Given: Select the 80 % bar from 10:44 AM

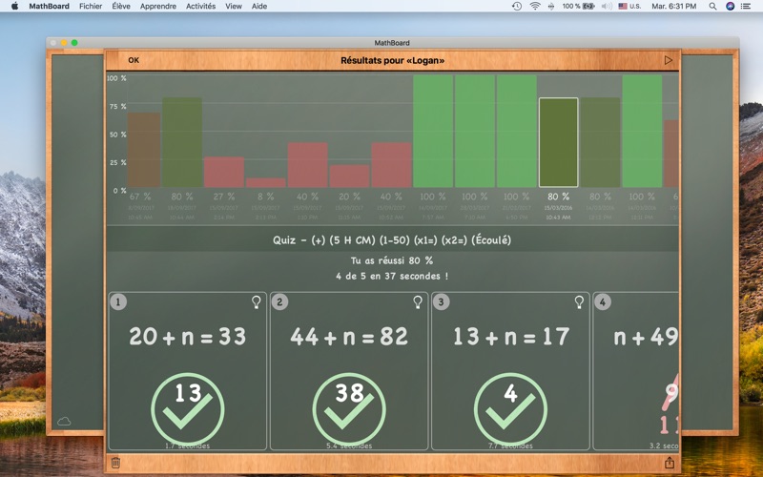Looking at the screenshot, I should [182, 142].
